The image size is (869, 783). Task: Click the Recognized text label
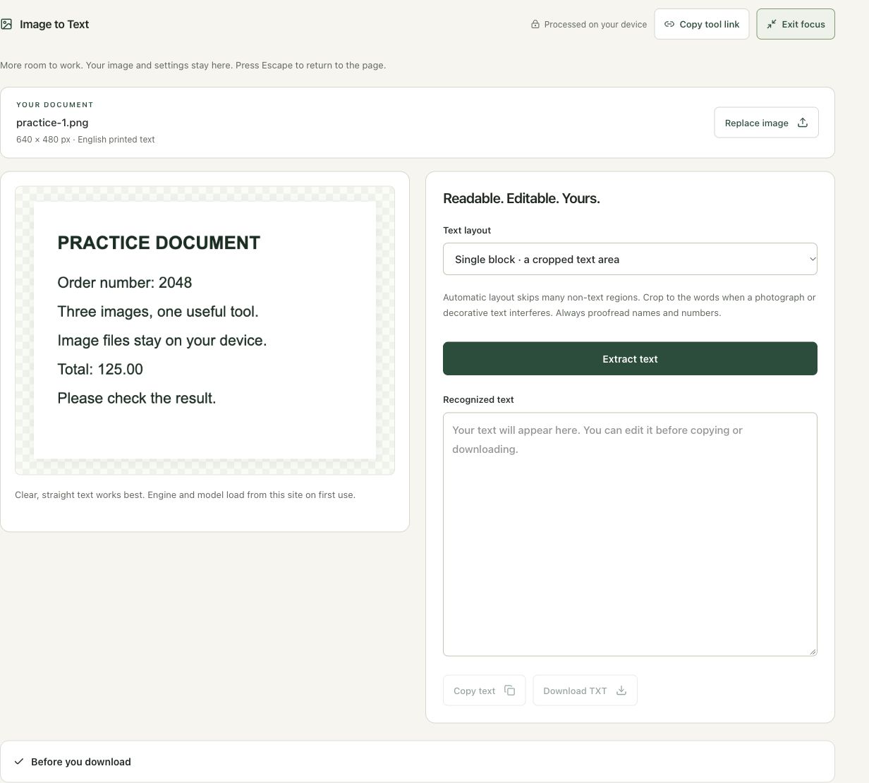click(x=478, y=399)
